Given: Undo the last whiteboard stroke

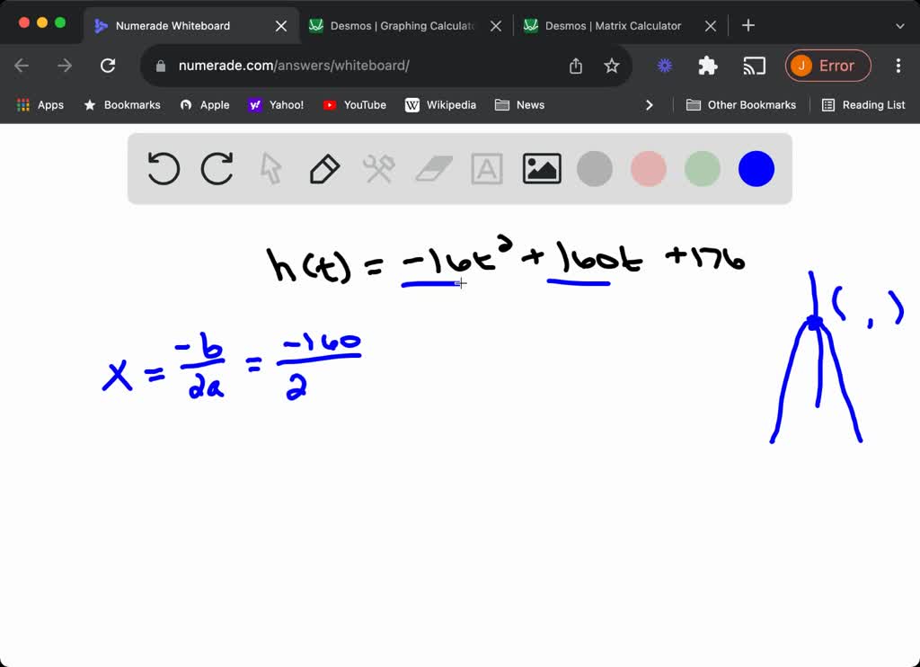Looking at the screenshot, I should [164, 168].
